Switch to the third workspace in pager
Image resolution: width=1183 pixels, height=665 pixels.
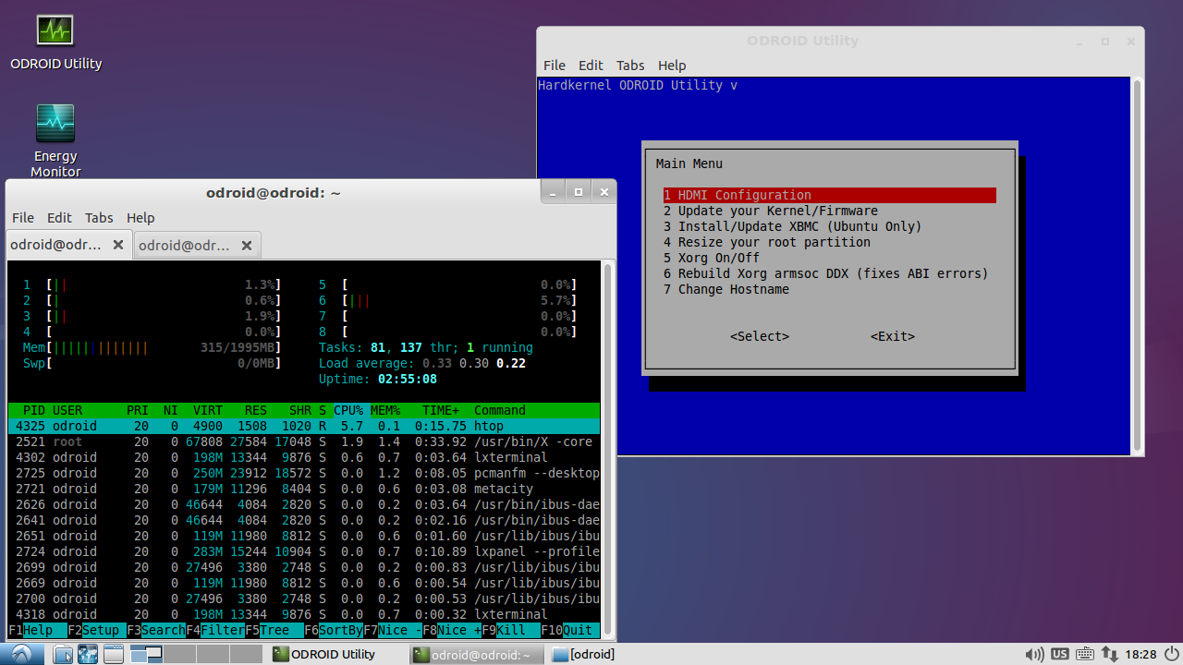pos(211,654)
